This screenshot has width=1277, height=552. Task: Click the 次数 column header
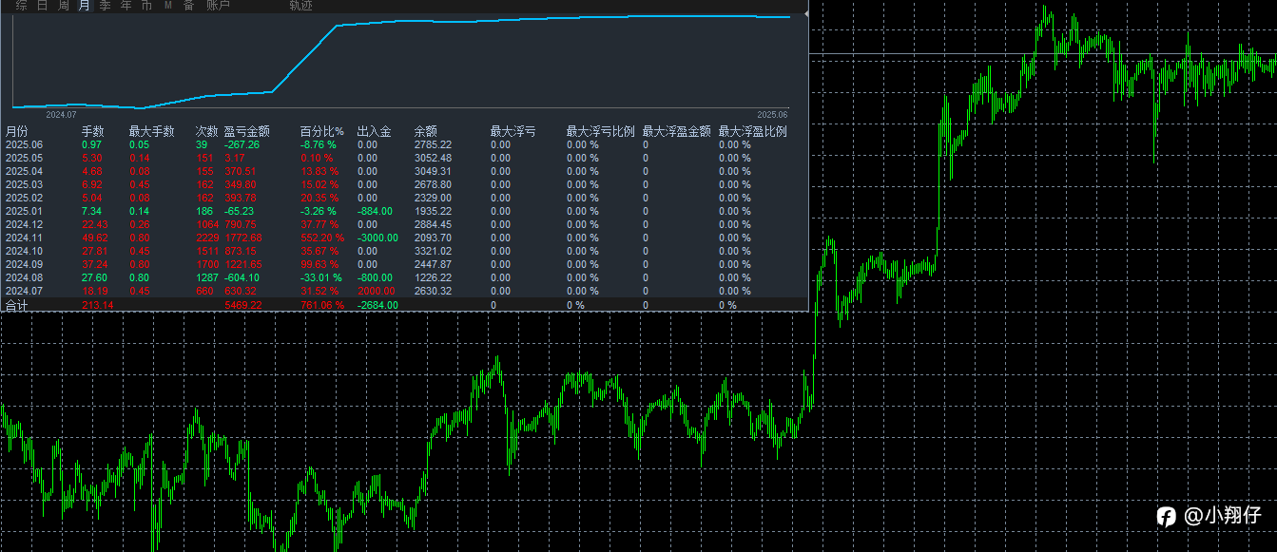[207, 132]
